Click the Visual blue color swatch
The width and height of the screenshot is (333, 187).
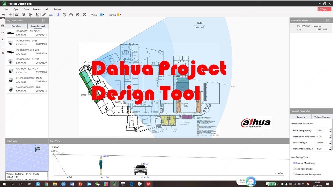pos(101,15)
